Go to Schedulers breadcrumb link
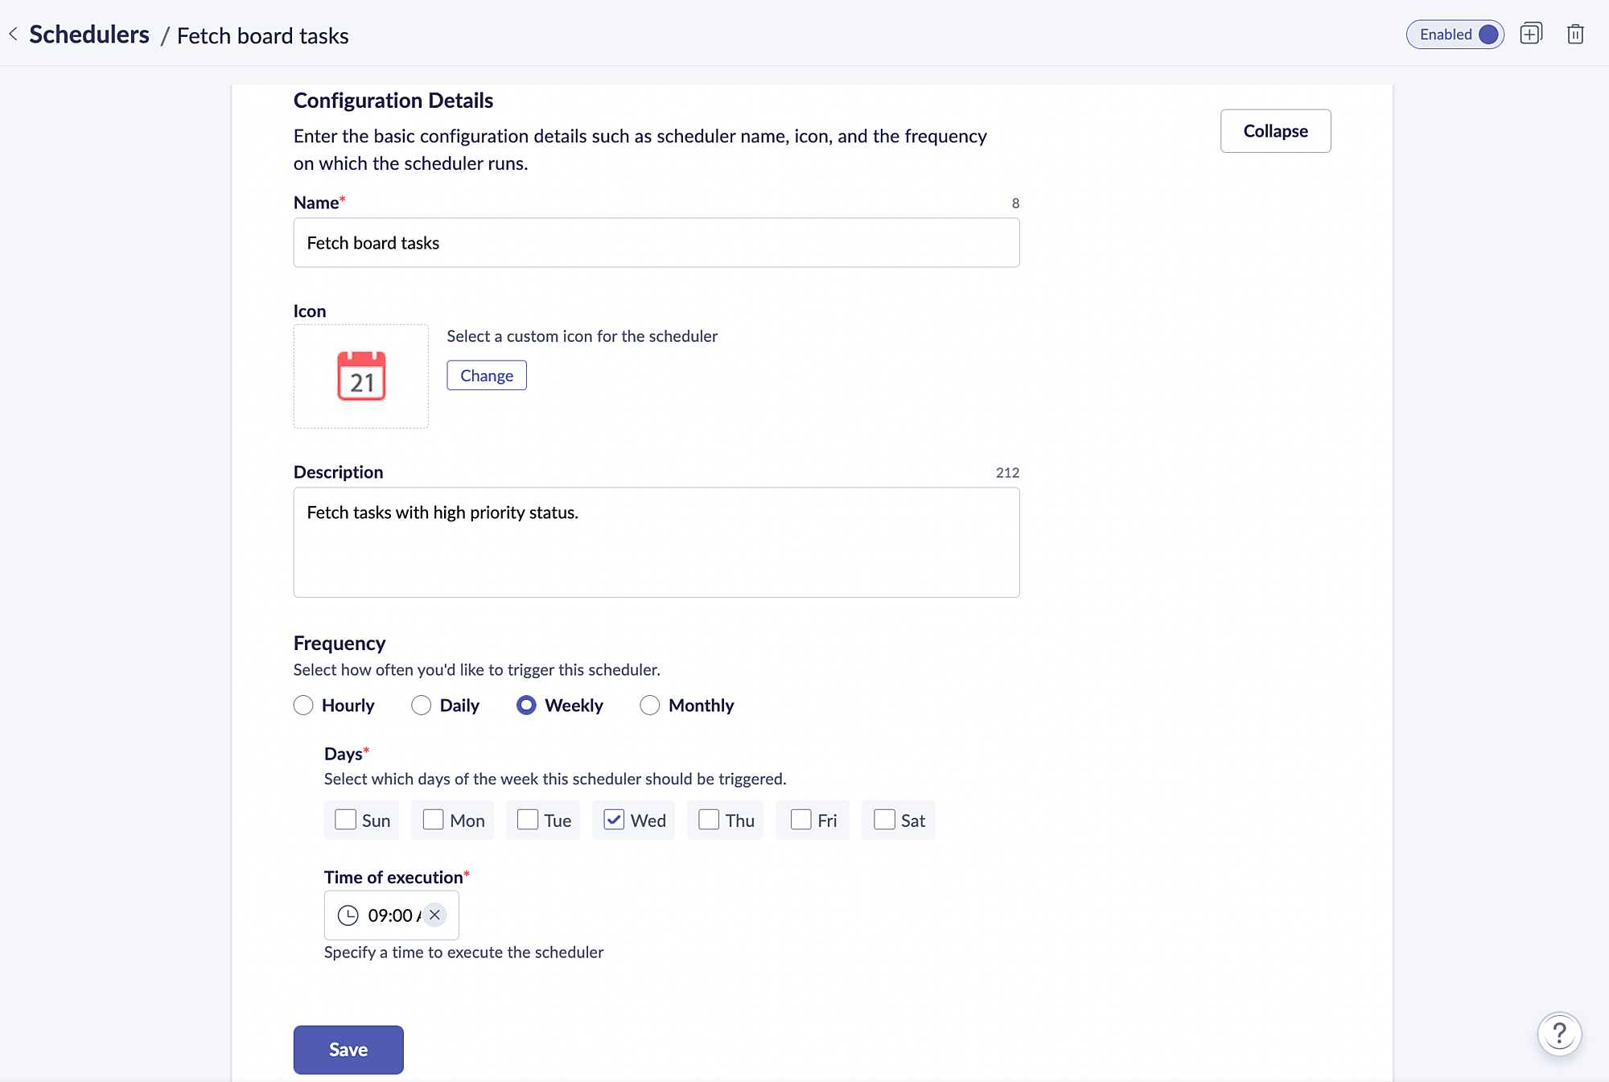This screenshot has height=1082, width=1609. [89, 35]
